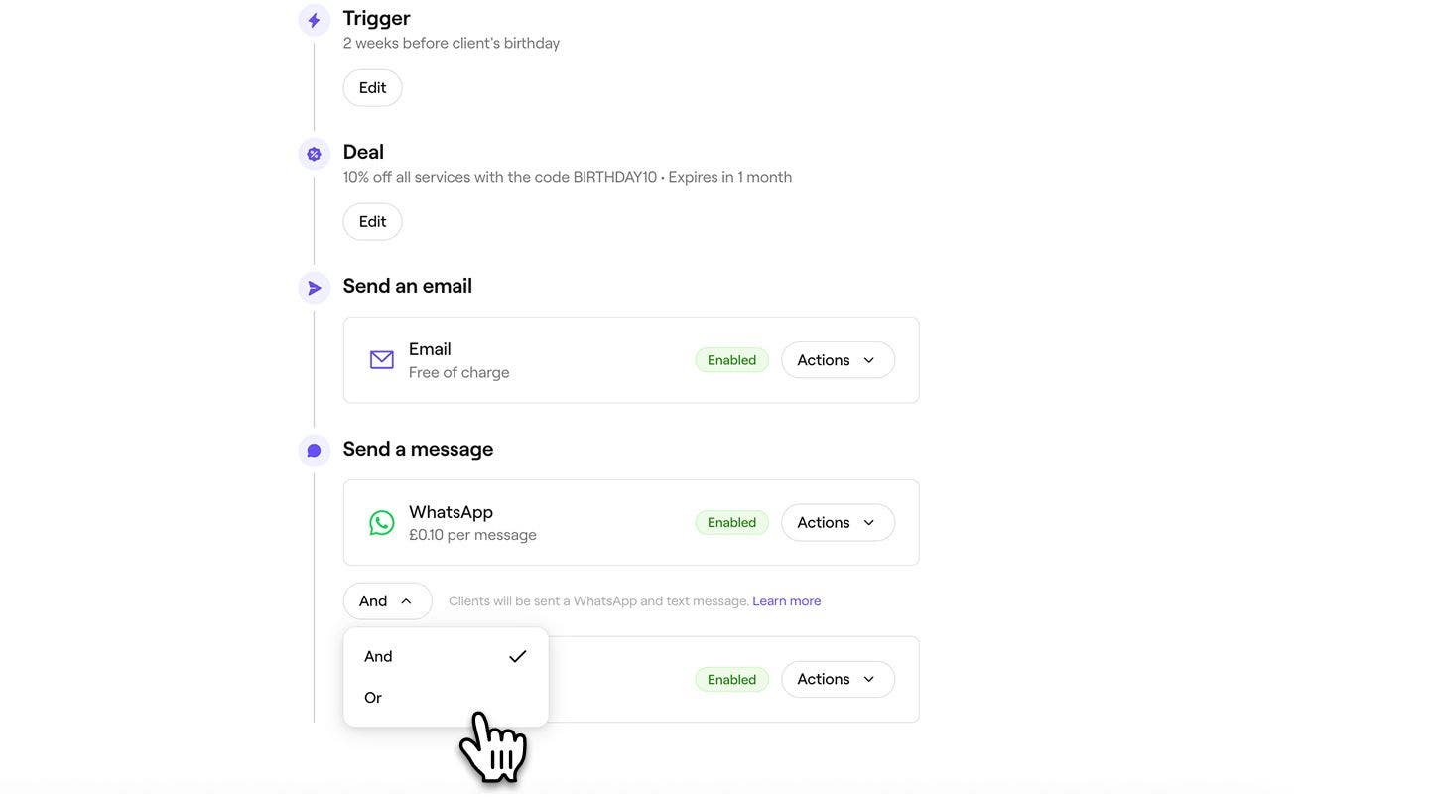The image size is (1429, 797).
Task: Edit the Deal settings
Action: pyautogui.click(x=372, y=222)
